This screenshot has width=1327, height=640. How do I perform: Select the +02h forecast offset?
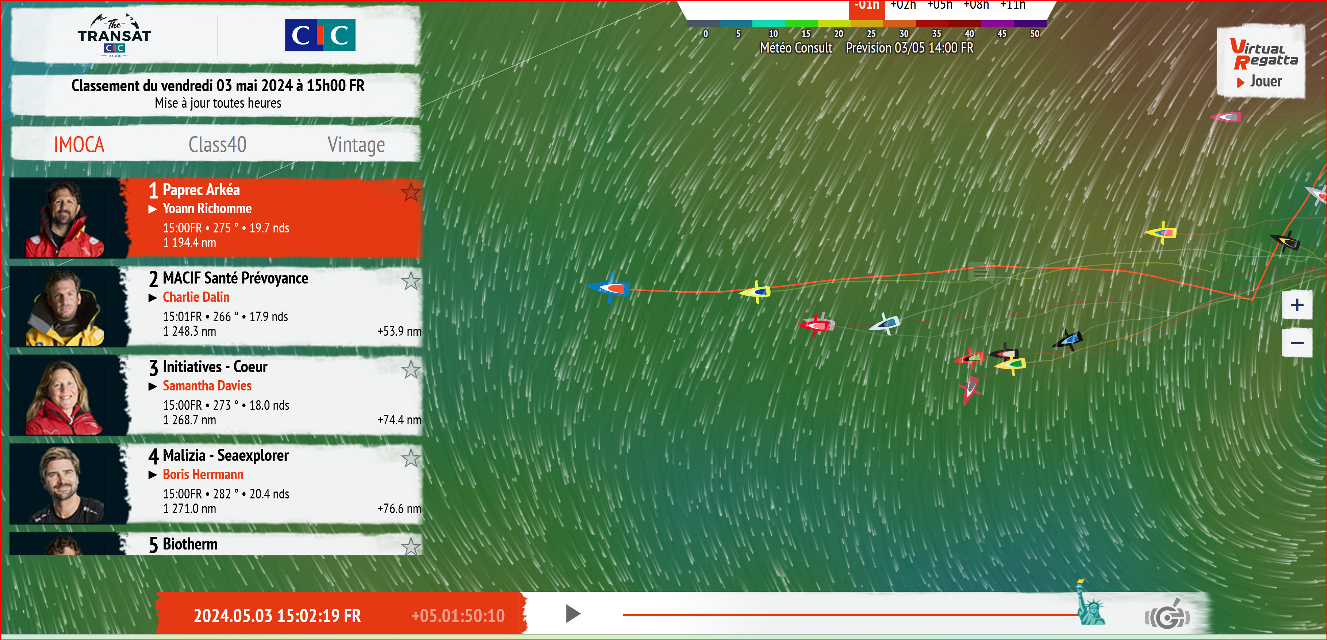pyautogui.click(x=903, y=5)
